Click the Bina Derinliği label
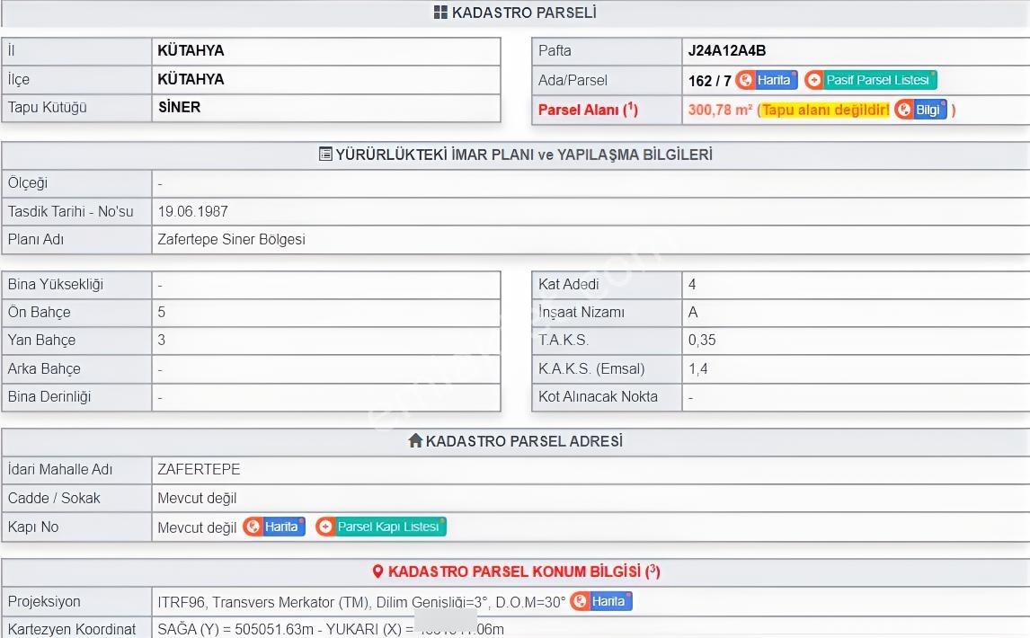The image size is (1030, 638). tap(49, 397)
